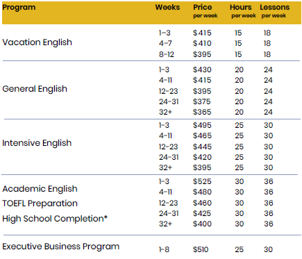
Task: Select the Weeks column header
Action: pyautogui.click(x=167, y=7)
